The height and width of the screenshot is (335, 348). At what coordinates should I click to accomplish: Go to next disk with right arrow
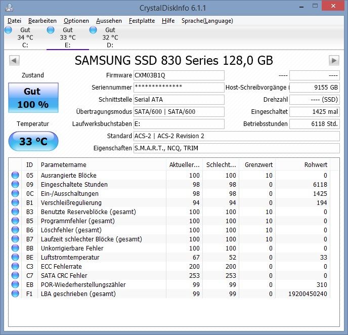(x=334, y=60)
